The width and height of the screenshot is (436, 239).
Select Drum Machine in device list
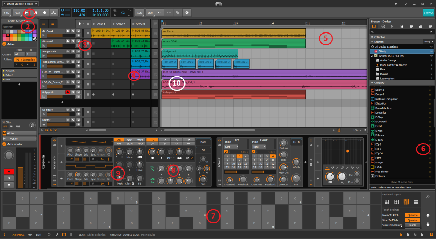383,108
